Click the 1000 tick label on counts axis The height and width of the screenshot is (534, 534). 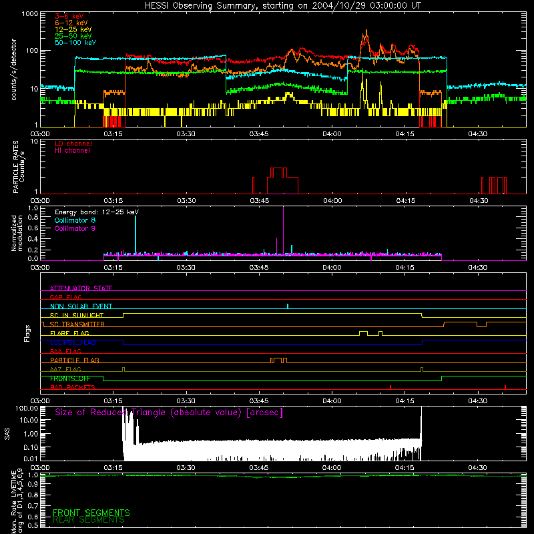30,14
